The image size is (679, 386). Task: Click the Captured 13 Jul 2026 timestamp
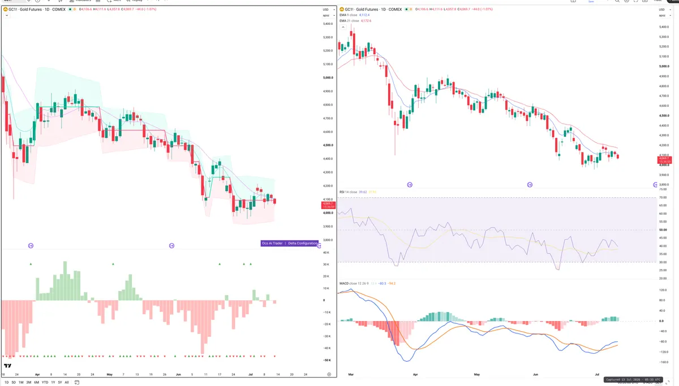point(632,380)
